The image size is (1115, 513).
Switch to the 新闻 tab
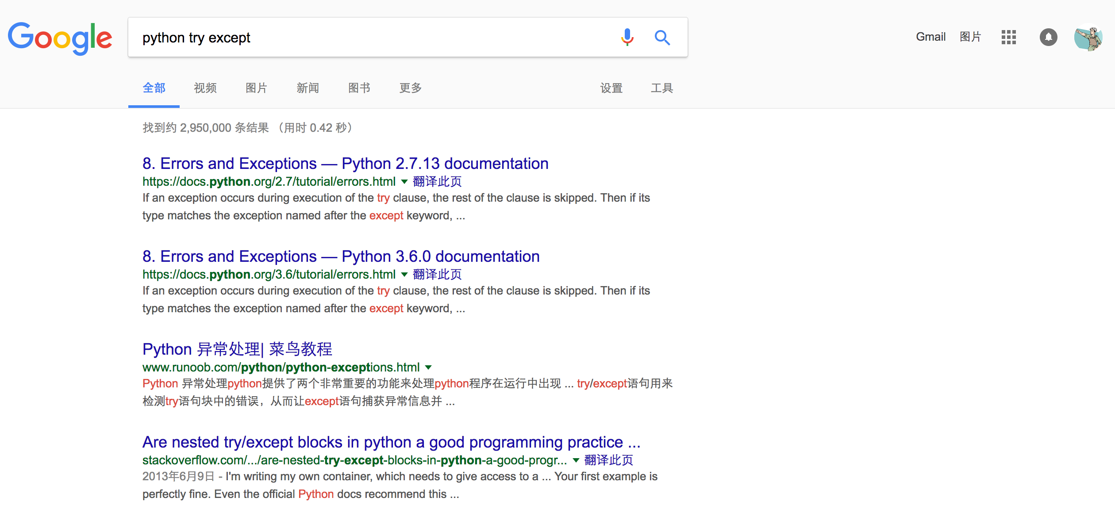point(308,88)
